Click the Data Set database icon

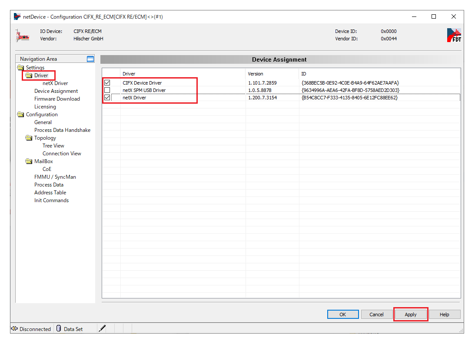[x=59, y=329]
